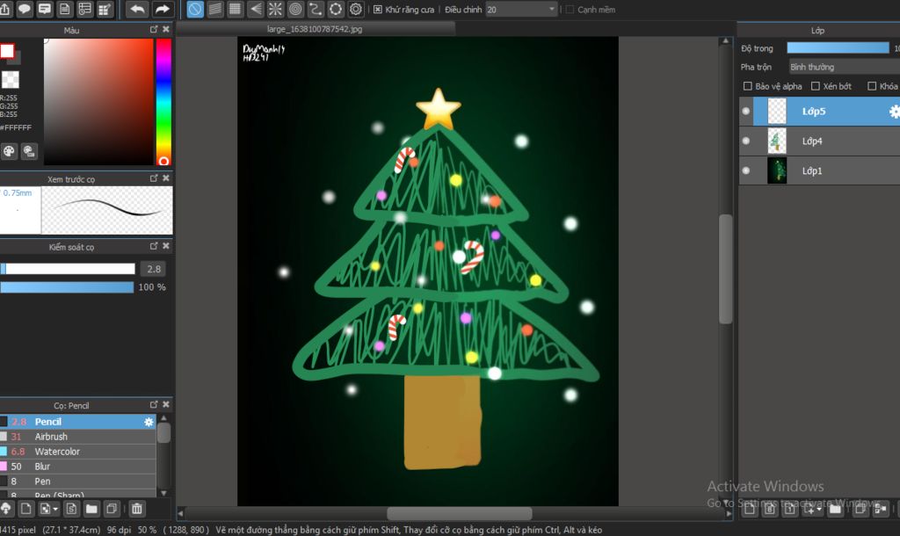The image size is (900, 536).
Task: Add a script brush with the S page icon
Action: tap(71, 509)
